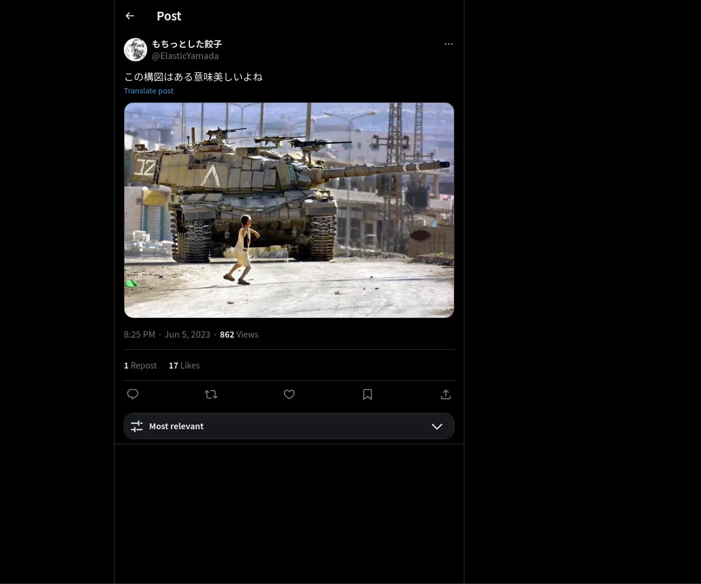Expand the Most relevant chevron

pyautogui.click(x=437, y=426)
